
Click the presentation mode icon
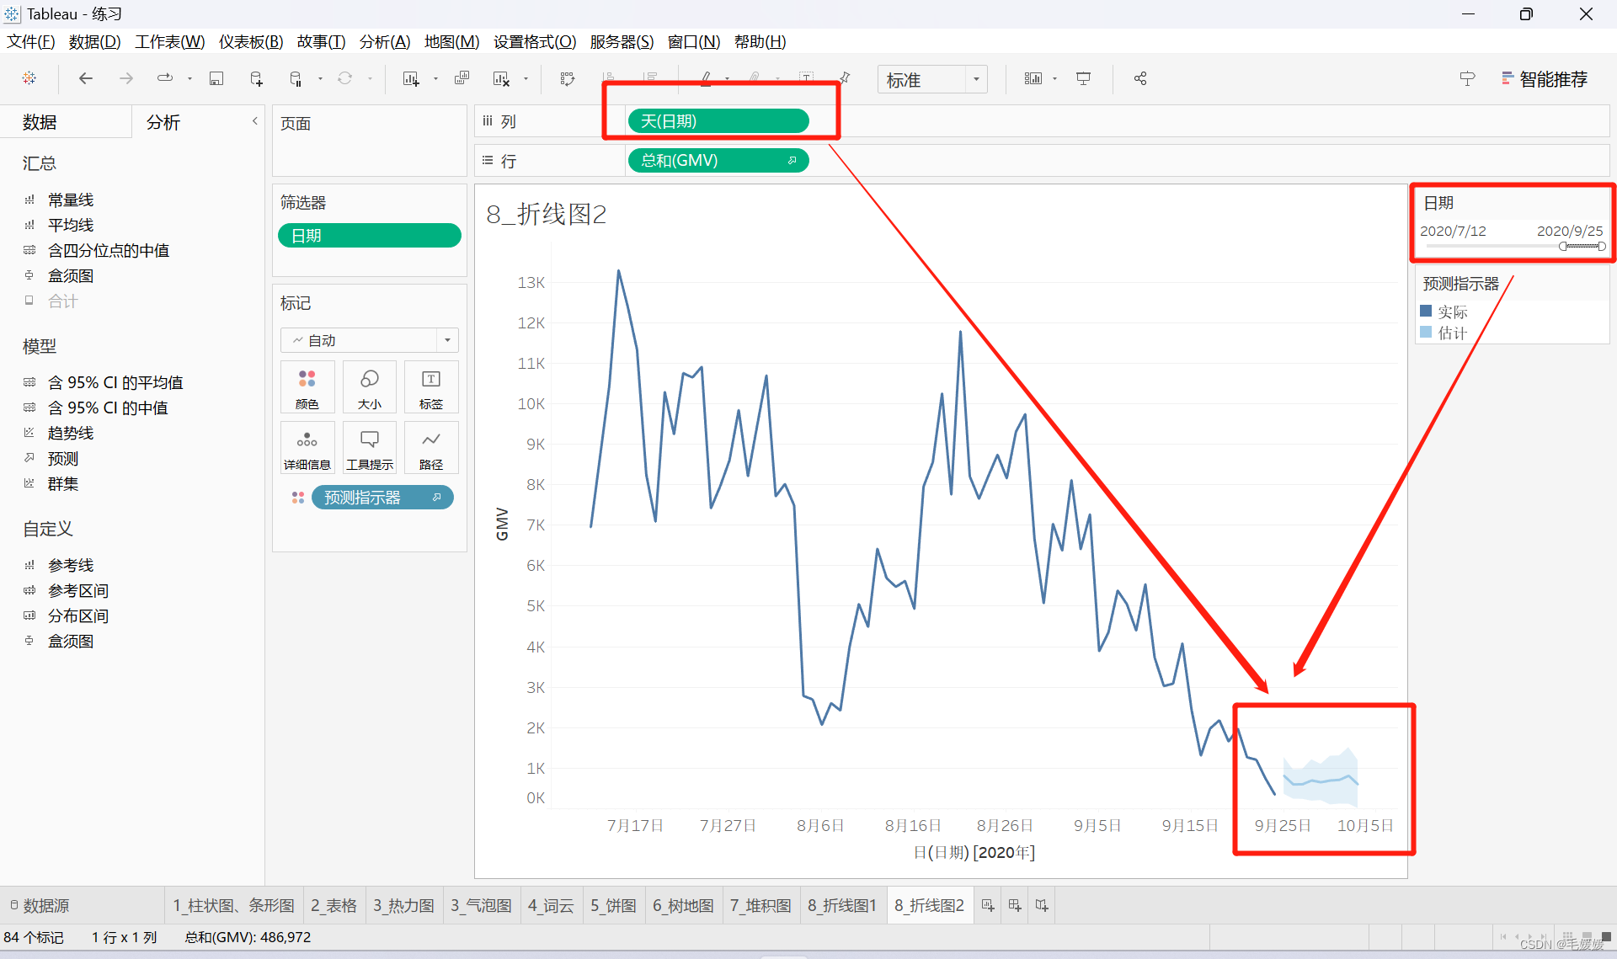point(1084,78)
